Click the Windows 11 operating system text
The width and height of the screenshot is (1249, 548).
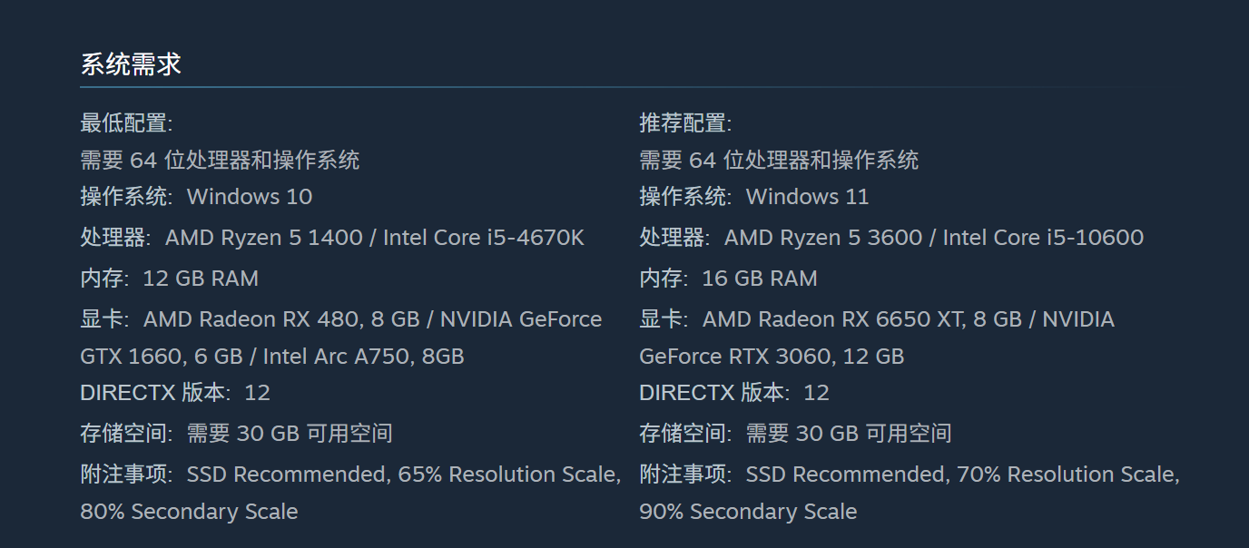pyautogui.click(x=807, y=197)
